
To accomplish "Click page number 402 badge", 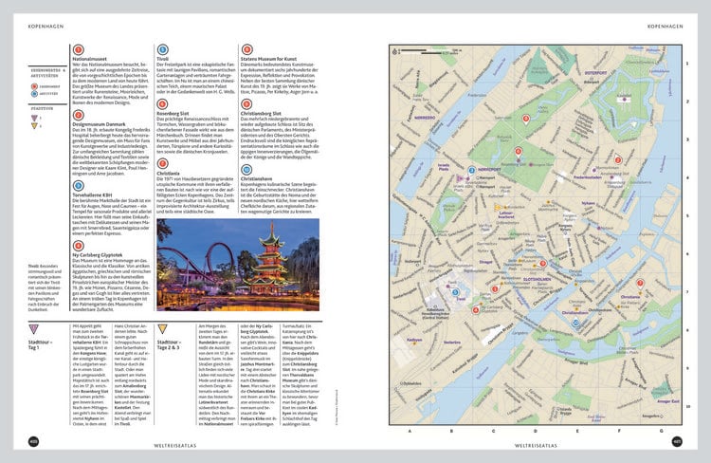I will tap(33, 441).
